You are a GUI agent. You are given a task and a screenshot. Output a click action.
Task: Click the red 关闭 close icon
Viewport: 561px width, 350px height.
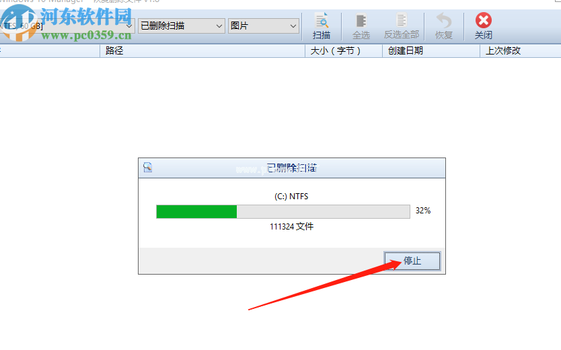[x=484, y=20]
